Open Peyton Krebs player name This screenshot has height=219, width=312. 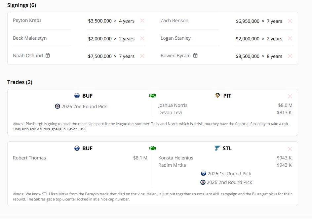(x=27, y=20)
